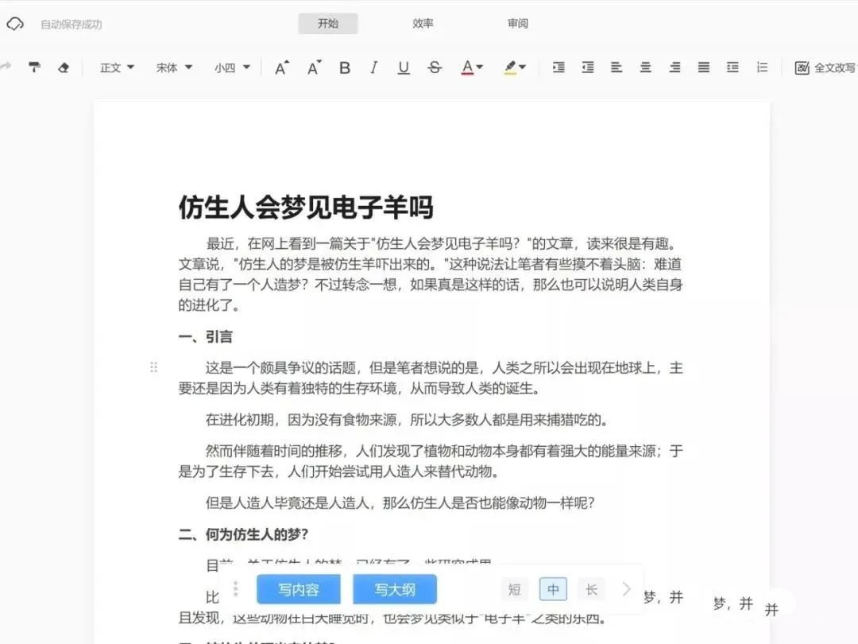The image size is (858, 644).
Task: Grab the drag handle beside 这是一个颇具争议 paragraph
Action: (154, 367)
